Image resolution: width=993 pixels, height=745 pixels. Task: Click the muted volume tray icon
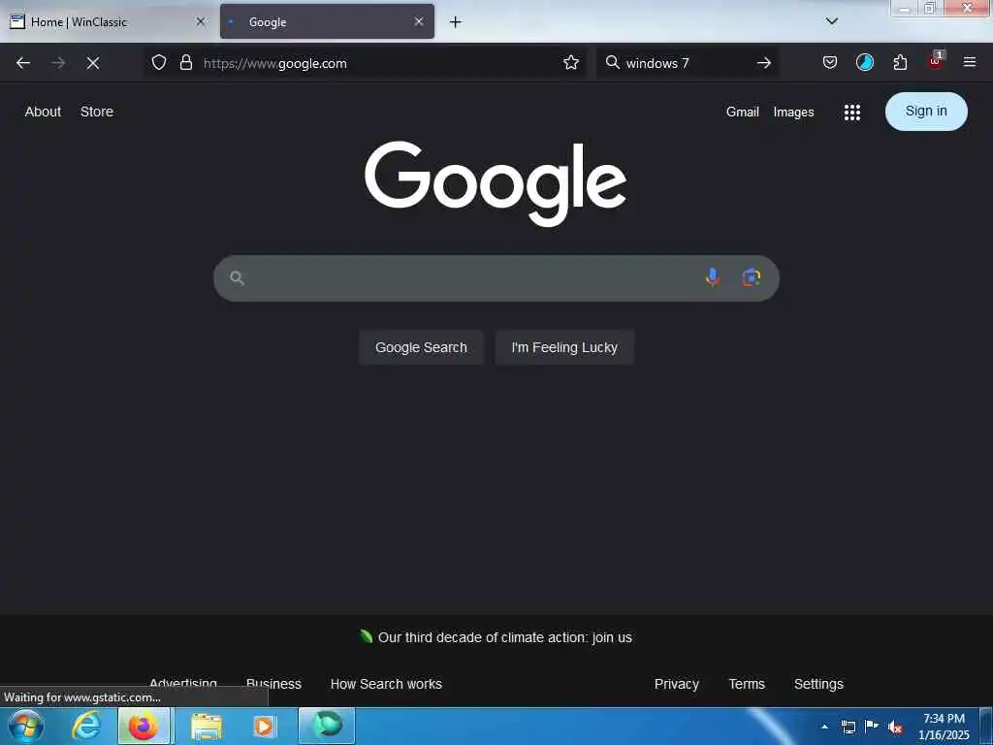pyautogui.click(x=895, y=728)
